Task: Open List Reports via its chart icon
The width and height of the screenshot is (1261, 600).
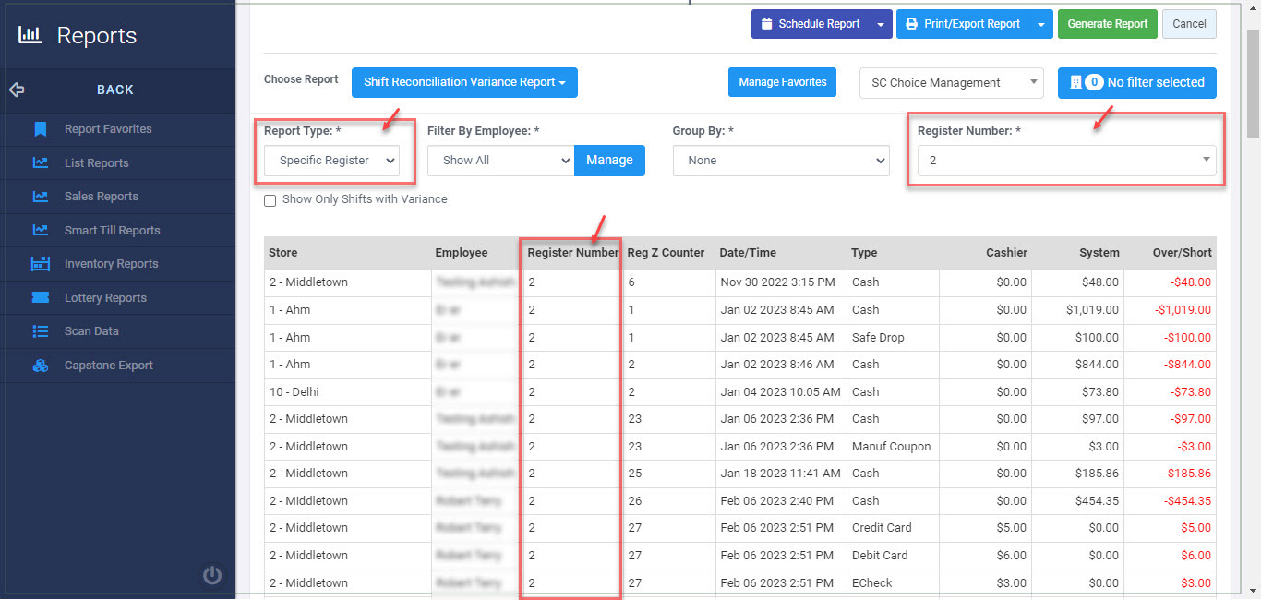Action: tap(41, 162)
